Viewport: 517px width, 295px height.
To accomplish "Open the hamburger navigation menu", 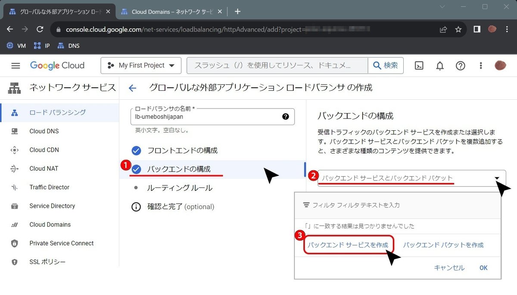I will pos(16,65).
